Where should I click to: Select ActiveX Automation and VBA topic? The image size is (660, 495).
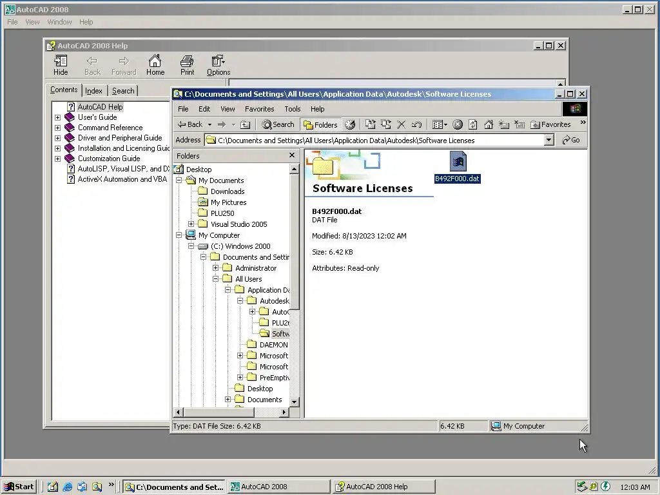122,179
